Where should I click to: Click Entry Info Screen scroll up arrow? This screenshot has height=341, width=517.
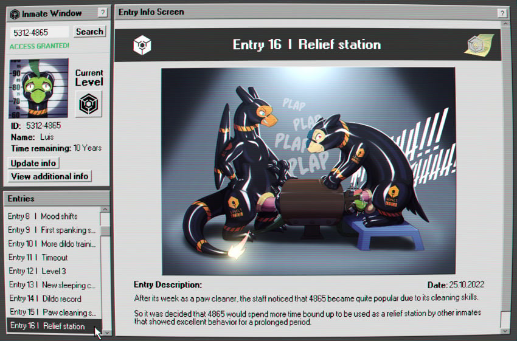505,24
